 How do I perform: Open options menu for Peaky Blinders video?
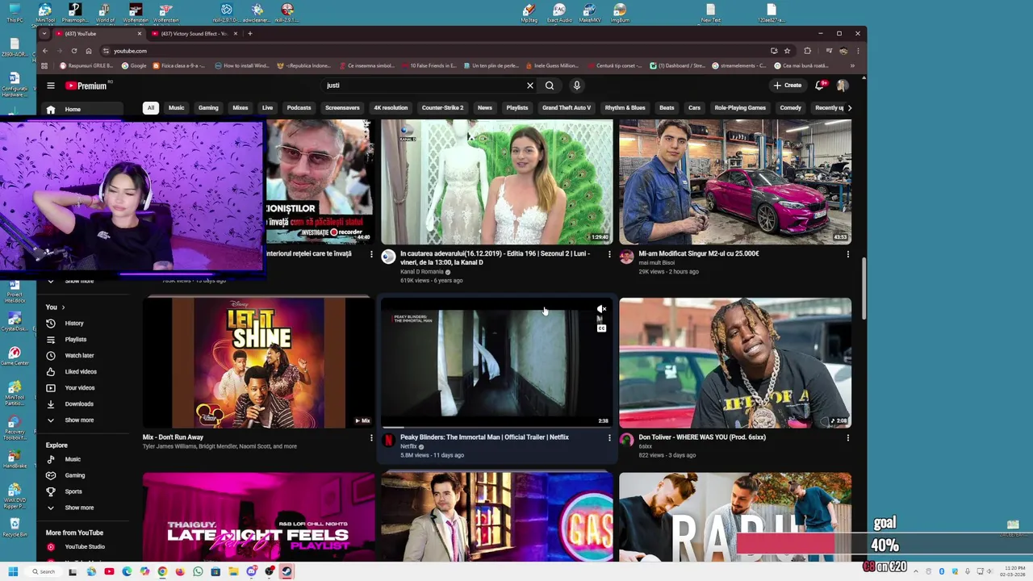click(x=609, y=438)
